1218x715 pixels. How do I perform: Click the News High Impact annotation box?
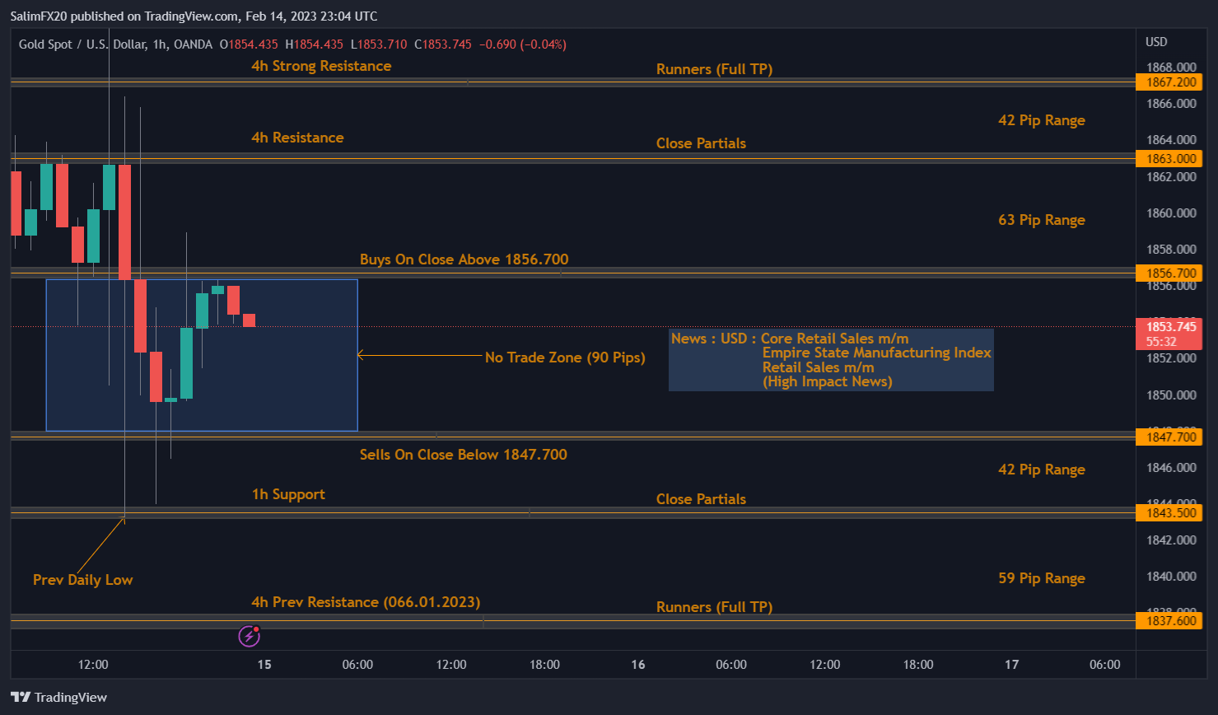pos(831,360)
